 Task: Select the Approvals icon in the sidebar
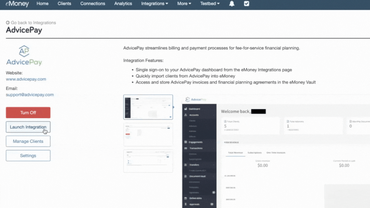point(185,204)
